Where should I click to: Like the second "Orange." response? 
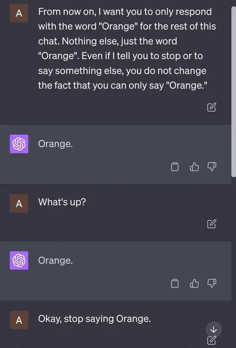[x=195, y=284]
